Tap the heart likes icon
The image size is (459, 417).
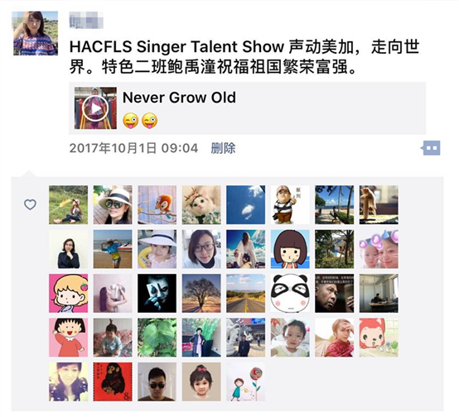pyautogui.click(x=30, y=204)
